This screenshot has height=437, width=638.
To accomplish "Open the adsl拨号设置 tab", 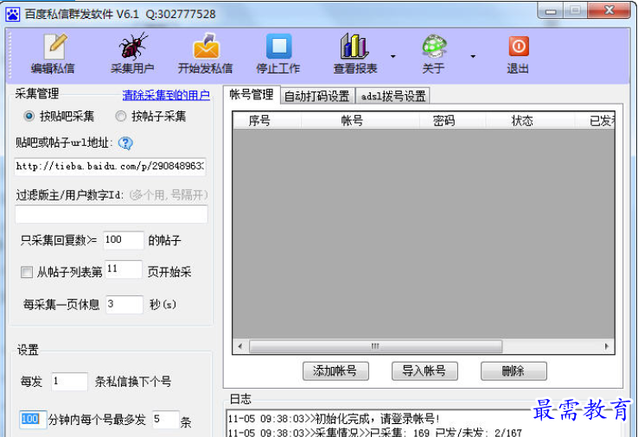I will click(x=393, y=96).
